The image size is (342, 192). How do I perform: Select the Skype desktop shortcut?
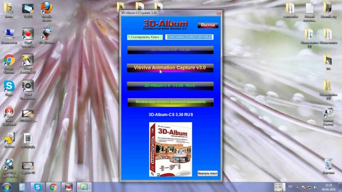[9, 88]
